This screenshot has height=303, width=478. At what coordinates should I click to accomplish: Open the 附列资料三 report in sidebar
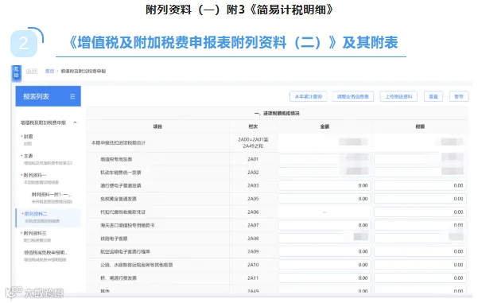click(x=34, y=233)
